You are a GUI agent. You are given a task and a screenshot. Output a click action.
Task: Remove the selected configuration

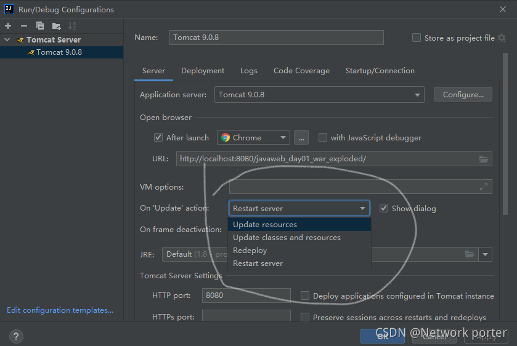(24, 26)
